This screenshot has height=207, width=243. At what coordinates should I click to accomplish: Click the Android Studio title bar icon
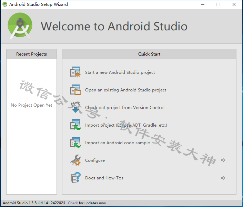click(5, 4)
